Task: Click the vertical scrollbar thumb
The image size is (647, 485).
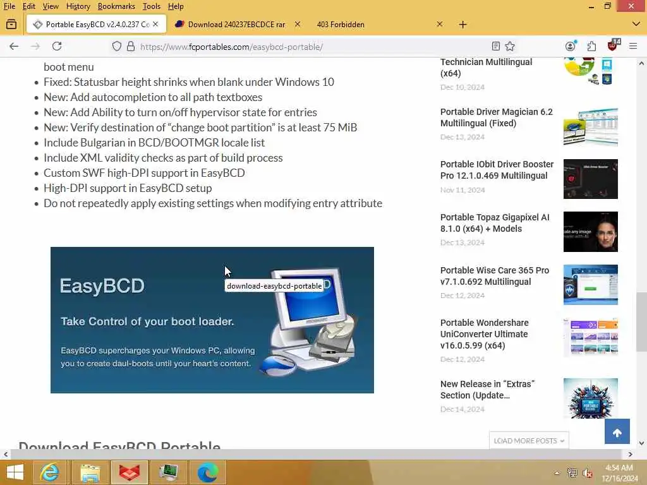Action: 641,321
